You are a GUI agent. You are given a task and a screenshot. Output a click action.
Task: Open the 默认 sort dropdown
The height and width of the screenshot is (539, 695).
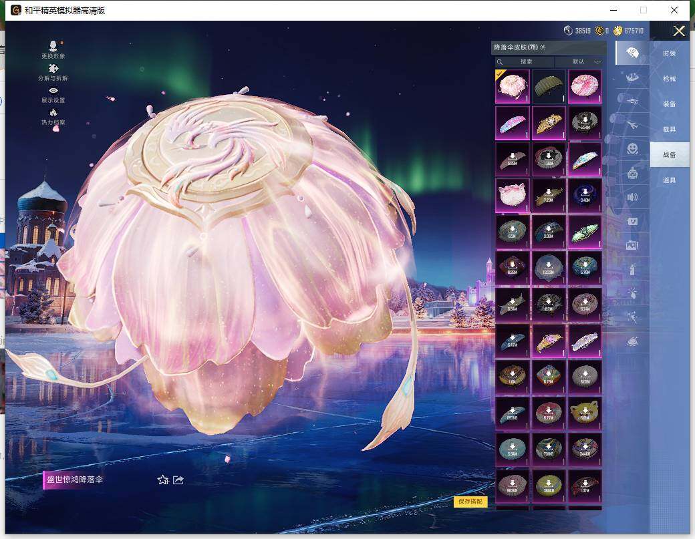point(581,61)
